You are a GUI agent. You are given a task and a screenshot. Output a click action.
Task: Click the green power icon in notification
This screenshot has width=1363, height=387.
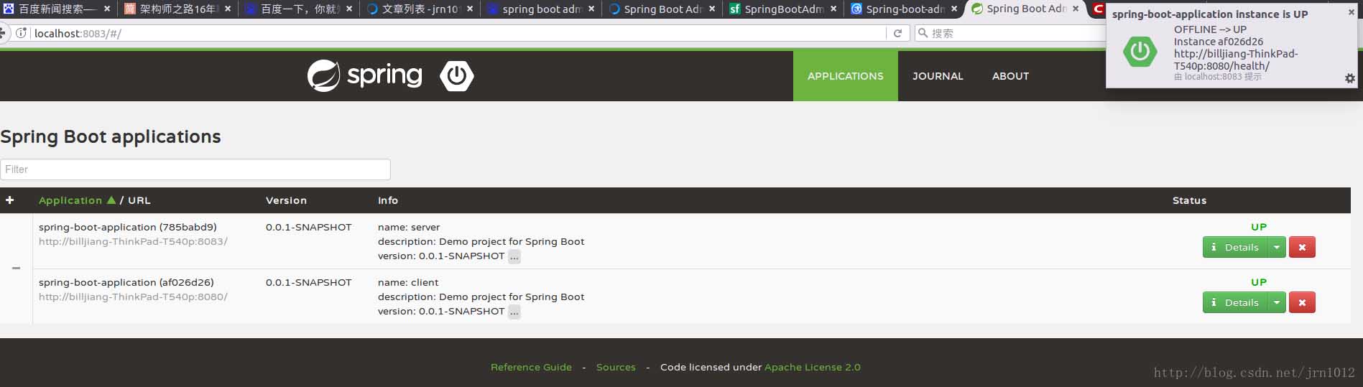tap(1140, 52)
